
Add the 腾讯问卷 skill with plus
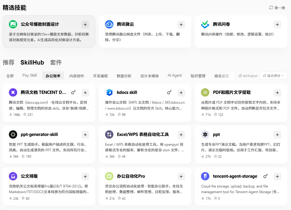[277, 25]
